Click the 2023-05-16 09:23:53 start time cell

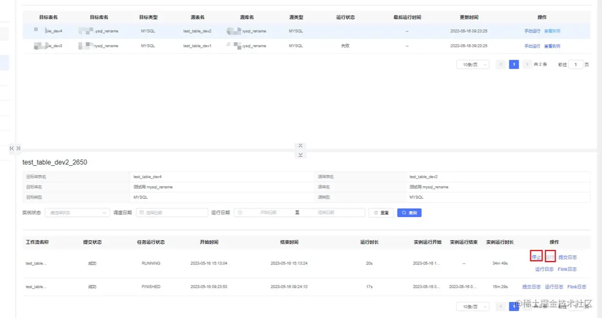209,287
